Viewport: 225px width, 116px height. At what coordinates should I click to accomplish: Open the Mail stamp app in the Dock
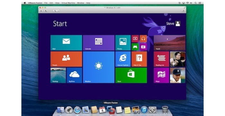click(x=86, y=110)
